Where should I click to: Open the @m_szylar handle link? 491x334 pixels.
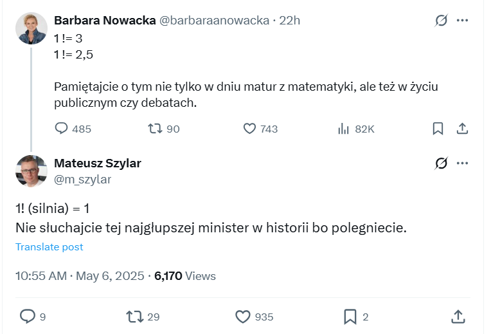83,180
